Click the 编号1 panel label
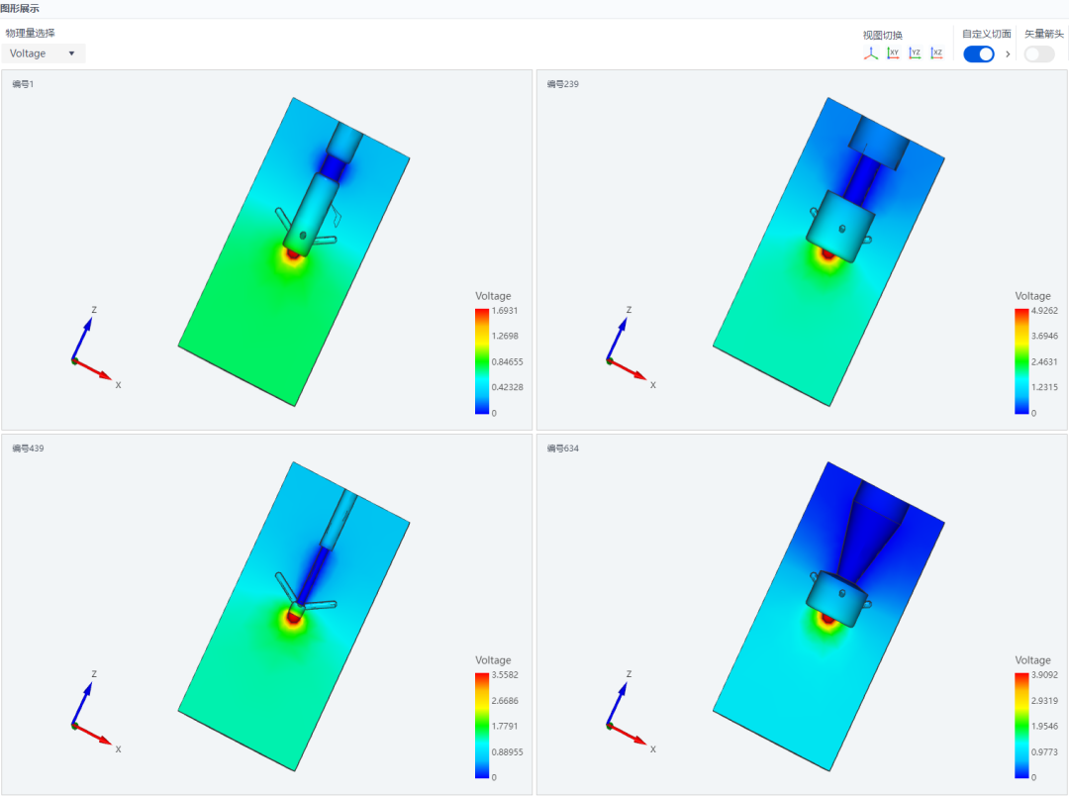1069x796 pixels. tap(23, 84)
